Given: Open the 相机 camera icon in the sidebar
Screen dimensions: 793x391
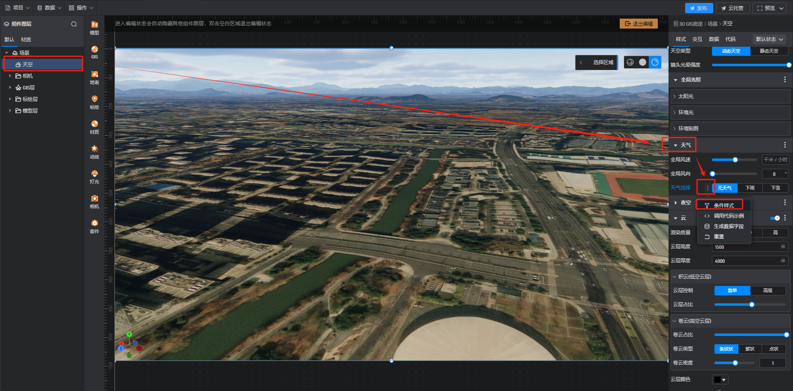Looking at the screenshot, I should [95, 201].
